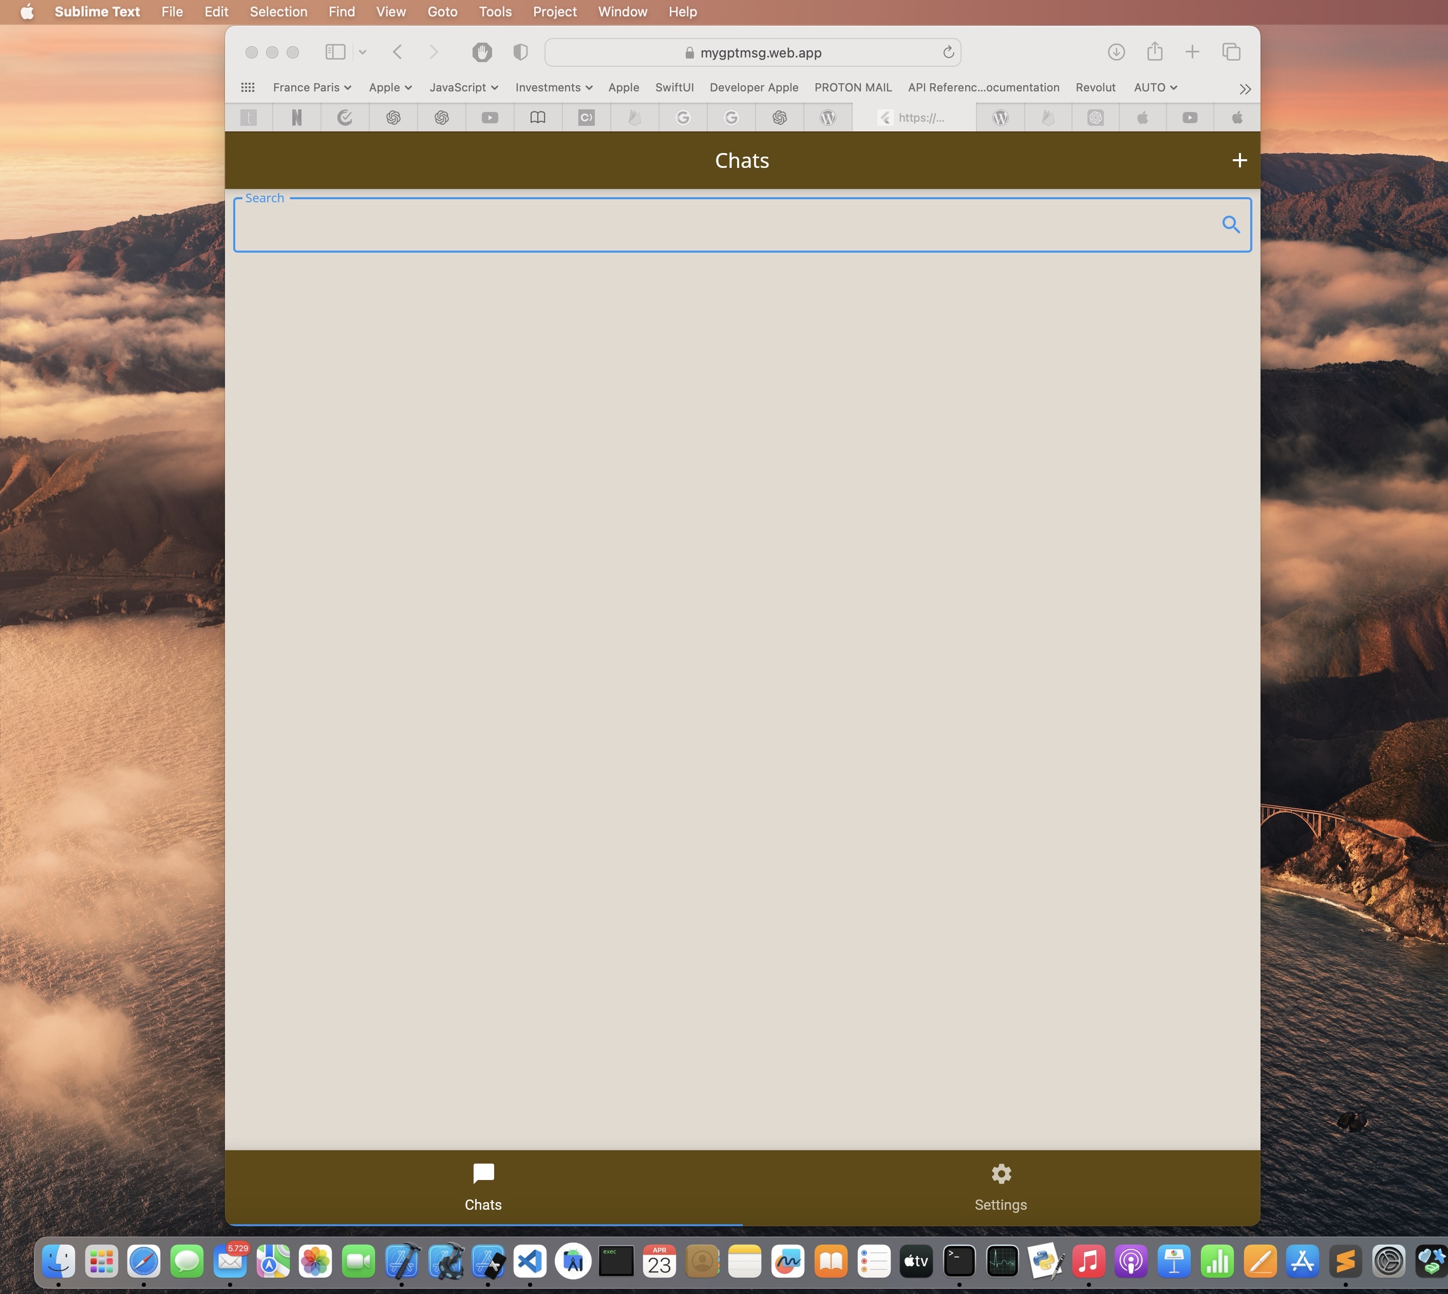The image size is (1448, 1294).
Task: Show Safari downloads
Action: pyautogui.click(x=1116, y=52)
